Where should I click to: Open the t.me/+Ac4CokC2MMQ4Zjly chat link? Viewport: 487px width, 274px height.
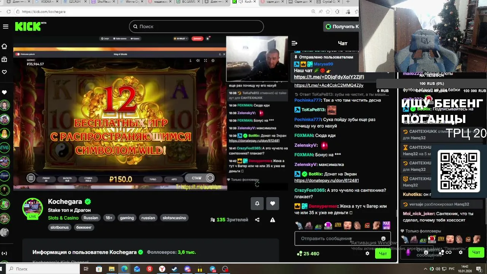pyautogui.click(x=329, y=86)
